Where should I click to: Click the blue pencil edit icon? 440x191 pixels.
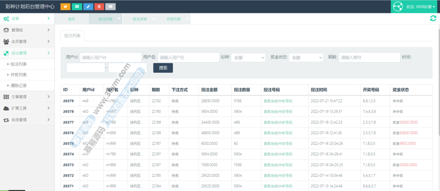88,6
